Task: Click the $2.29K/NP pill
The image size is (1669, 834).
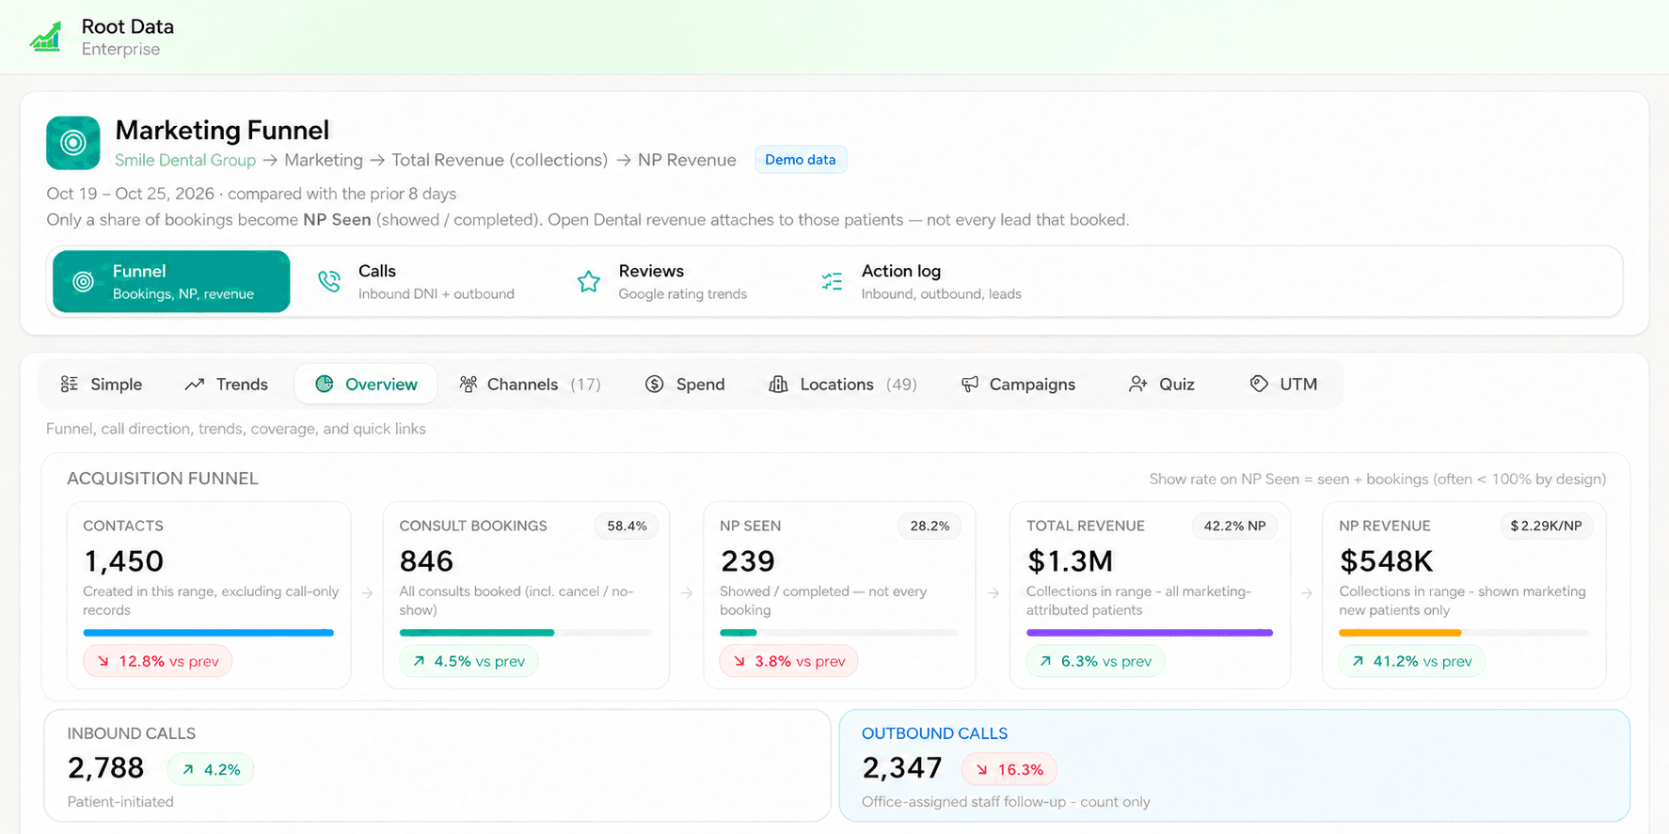Action: click(x=1546, y=526)
